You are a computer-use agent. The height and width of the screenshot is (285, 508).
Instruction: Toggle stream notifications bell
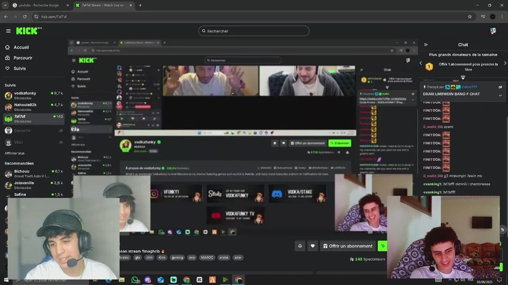(300, 246)
